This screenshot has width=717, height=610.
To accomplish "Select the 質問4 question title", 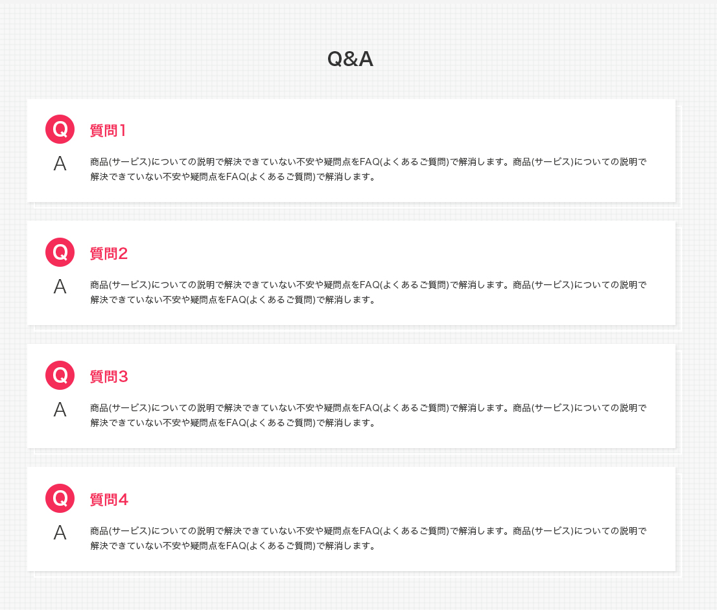I will coord(109,499).
